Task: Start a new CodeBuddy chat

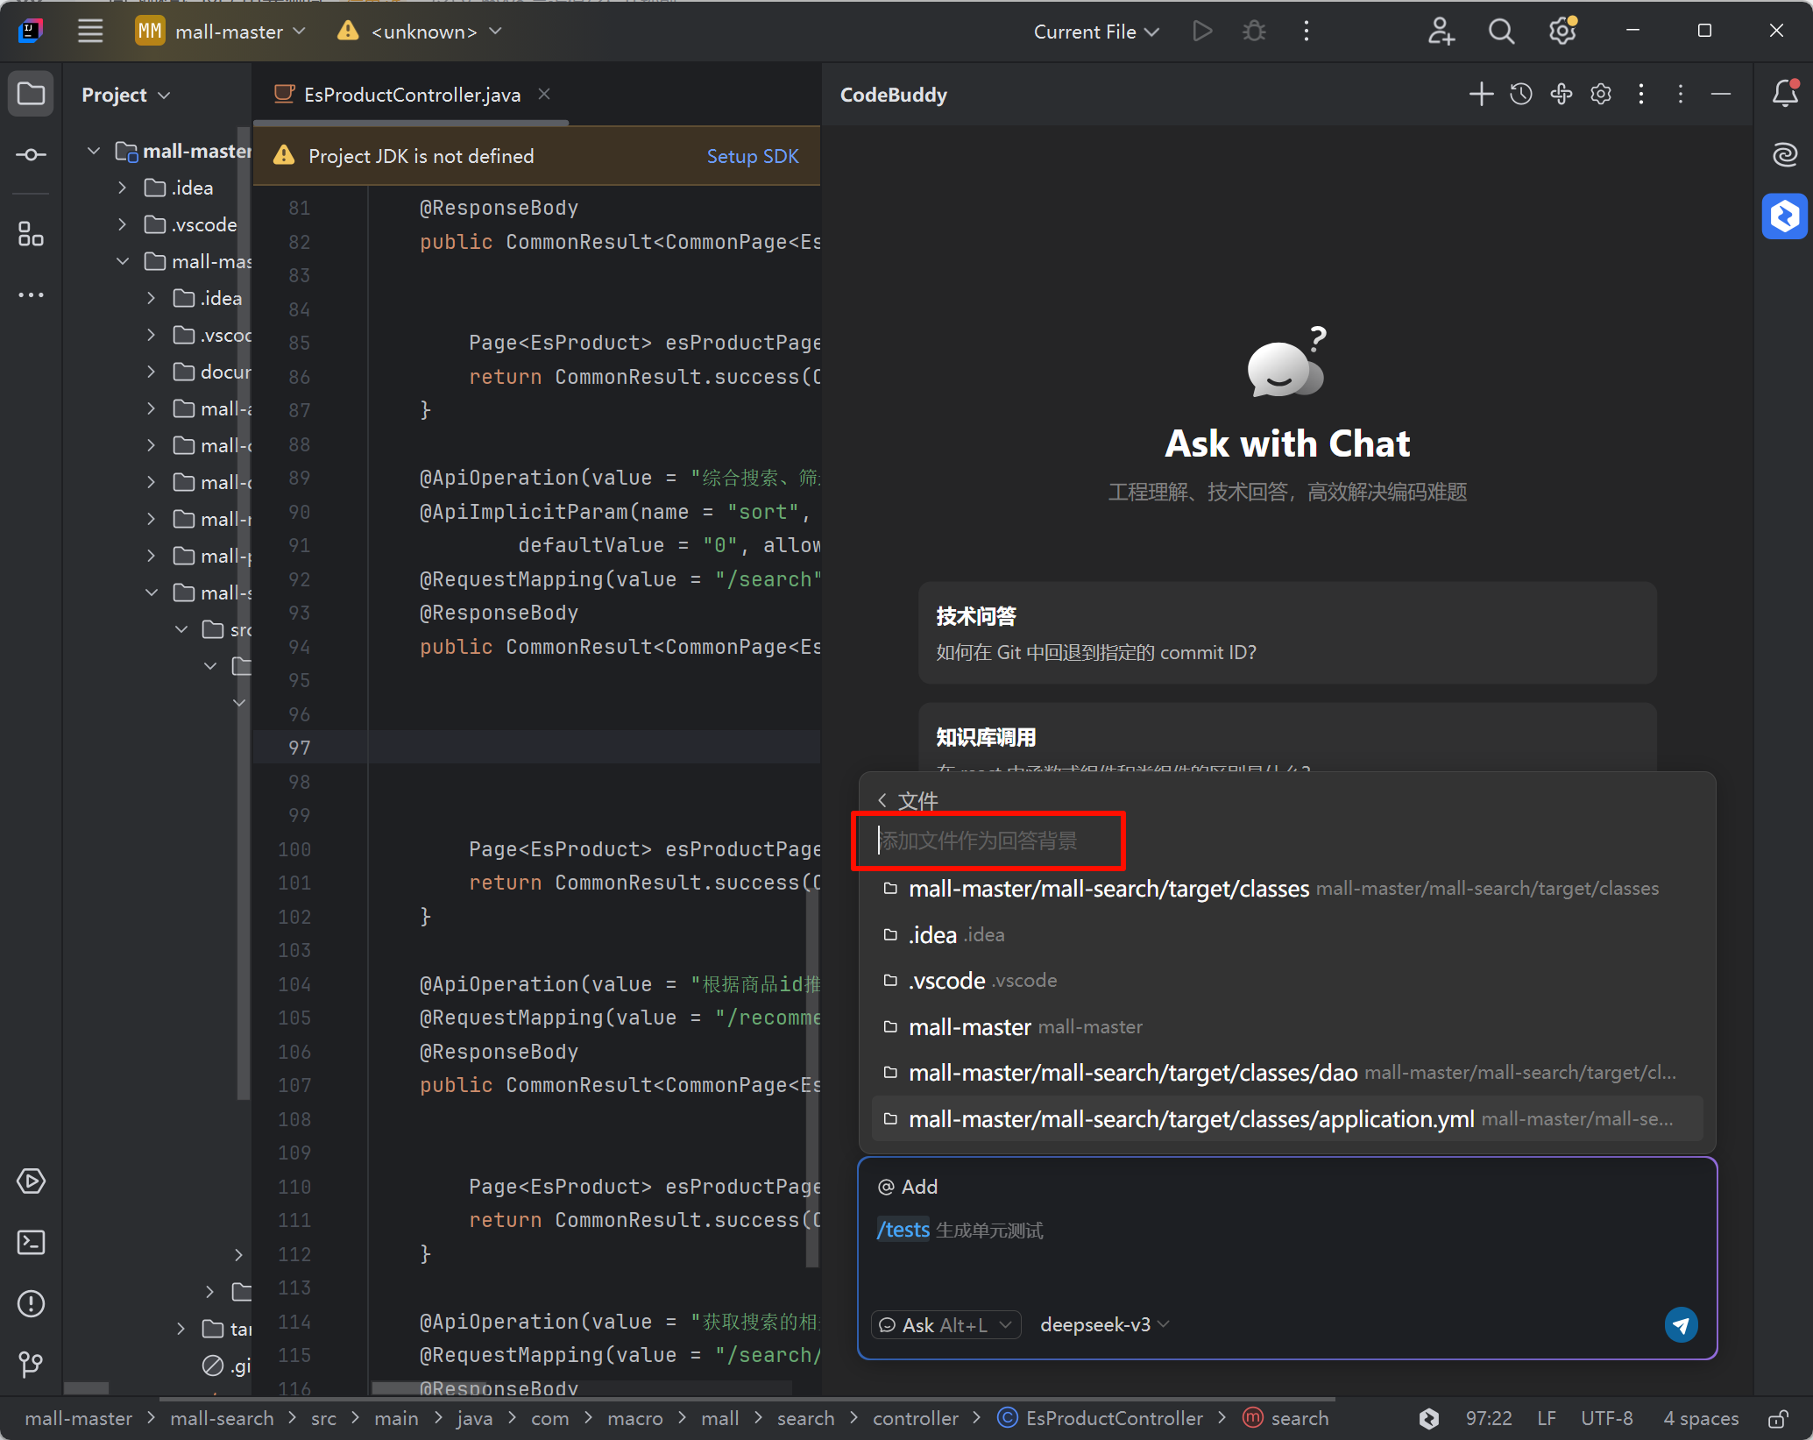Action: [1481, 95]
